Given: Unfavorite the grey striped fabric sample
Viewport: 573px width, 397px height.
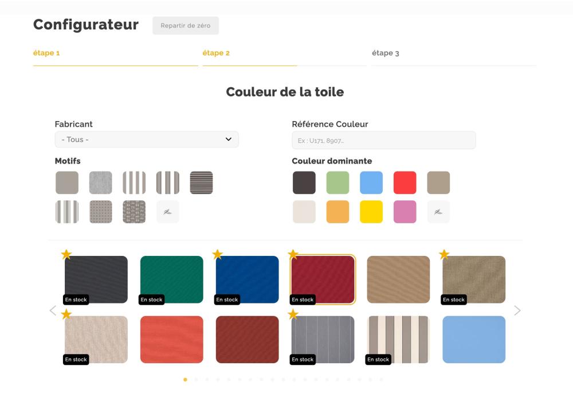Looking at the screenshot, I should 293,313.
